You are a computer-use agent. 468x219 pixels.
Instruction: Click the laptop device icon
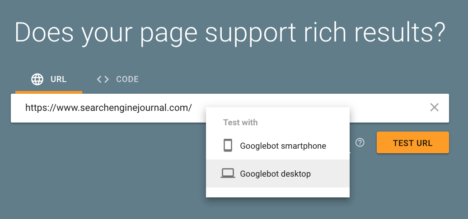tap(228, 173)
